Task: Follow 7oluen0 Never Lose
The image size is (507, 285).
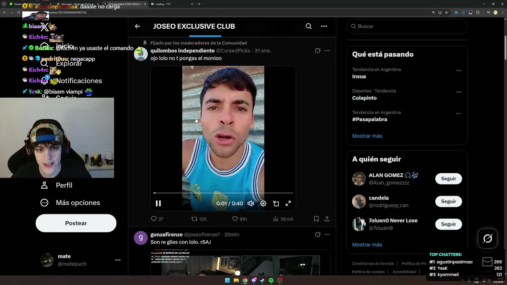Action: click(448, 224)
